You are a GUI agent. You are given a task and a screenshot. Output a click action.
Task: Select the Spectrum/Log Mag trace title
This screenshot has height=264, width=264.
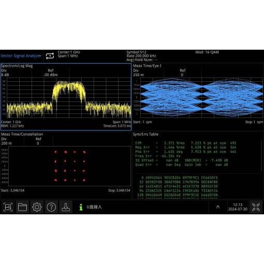(x=17, y=66)
